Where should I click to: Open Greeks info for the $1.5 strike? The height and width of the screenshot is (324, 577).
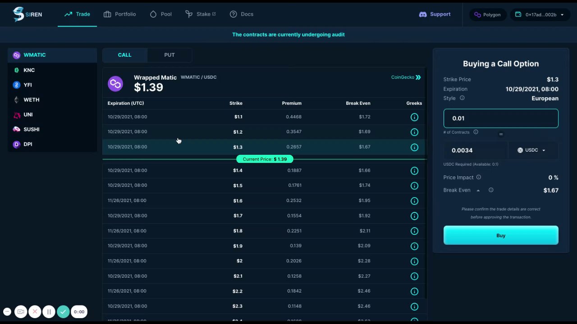pyautogui.click(x=414, y=185)
